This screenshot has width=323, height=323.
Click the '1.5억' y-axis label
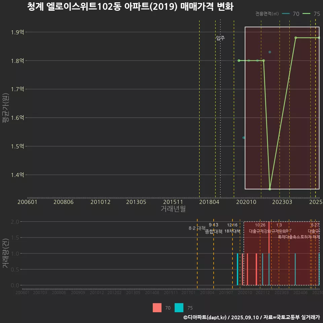pyautogui.click(x=17, y=146)
